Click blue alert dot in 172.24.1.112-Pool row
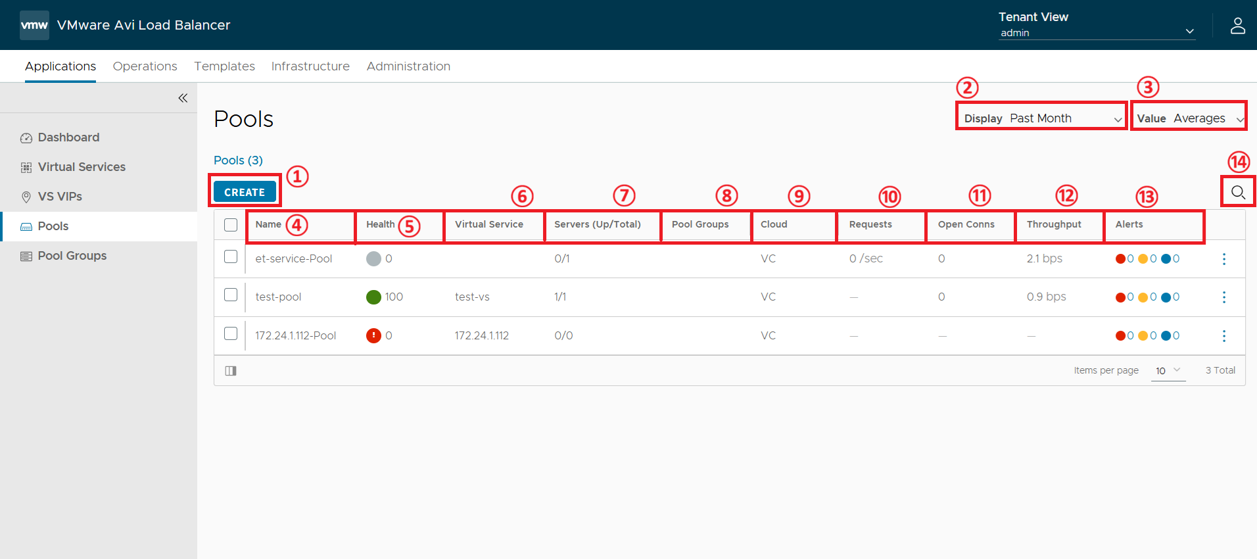The height and width of the screenshot is (559, 1257). point(1166,336)
